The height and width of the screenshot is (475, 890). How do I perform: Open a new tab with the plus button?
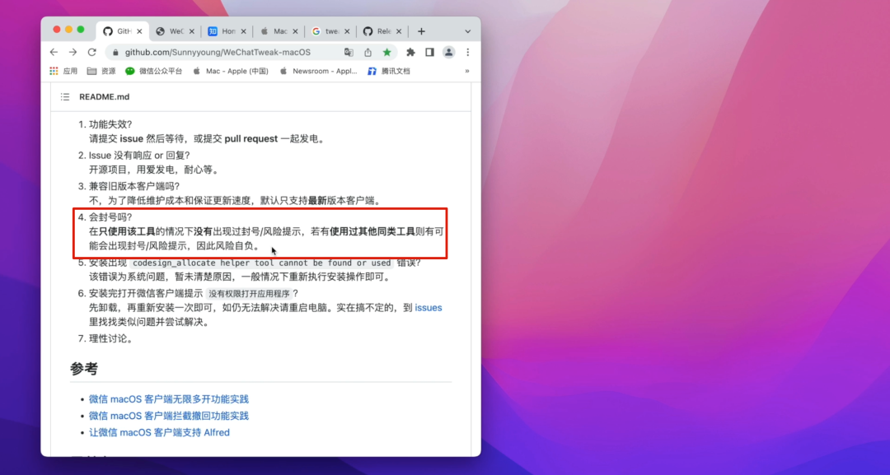tap(419, 30)
